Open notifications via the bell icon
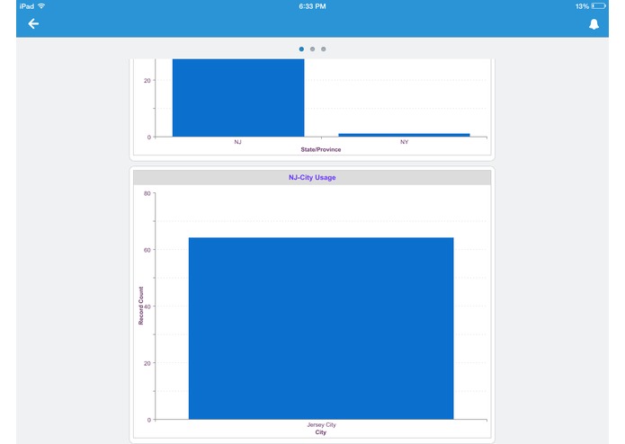This screenshot has height=444, width=625. click(594, 24)
